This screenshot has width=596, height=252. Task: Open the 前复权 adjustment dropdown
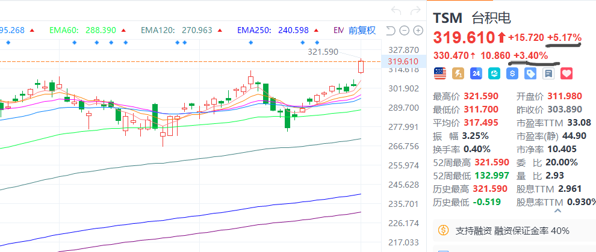pyautogui.click(x=362, y=30)
